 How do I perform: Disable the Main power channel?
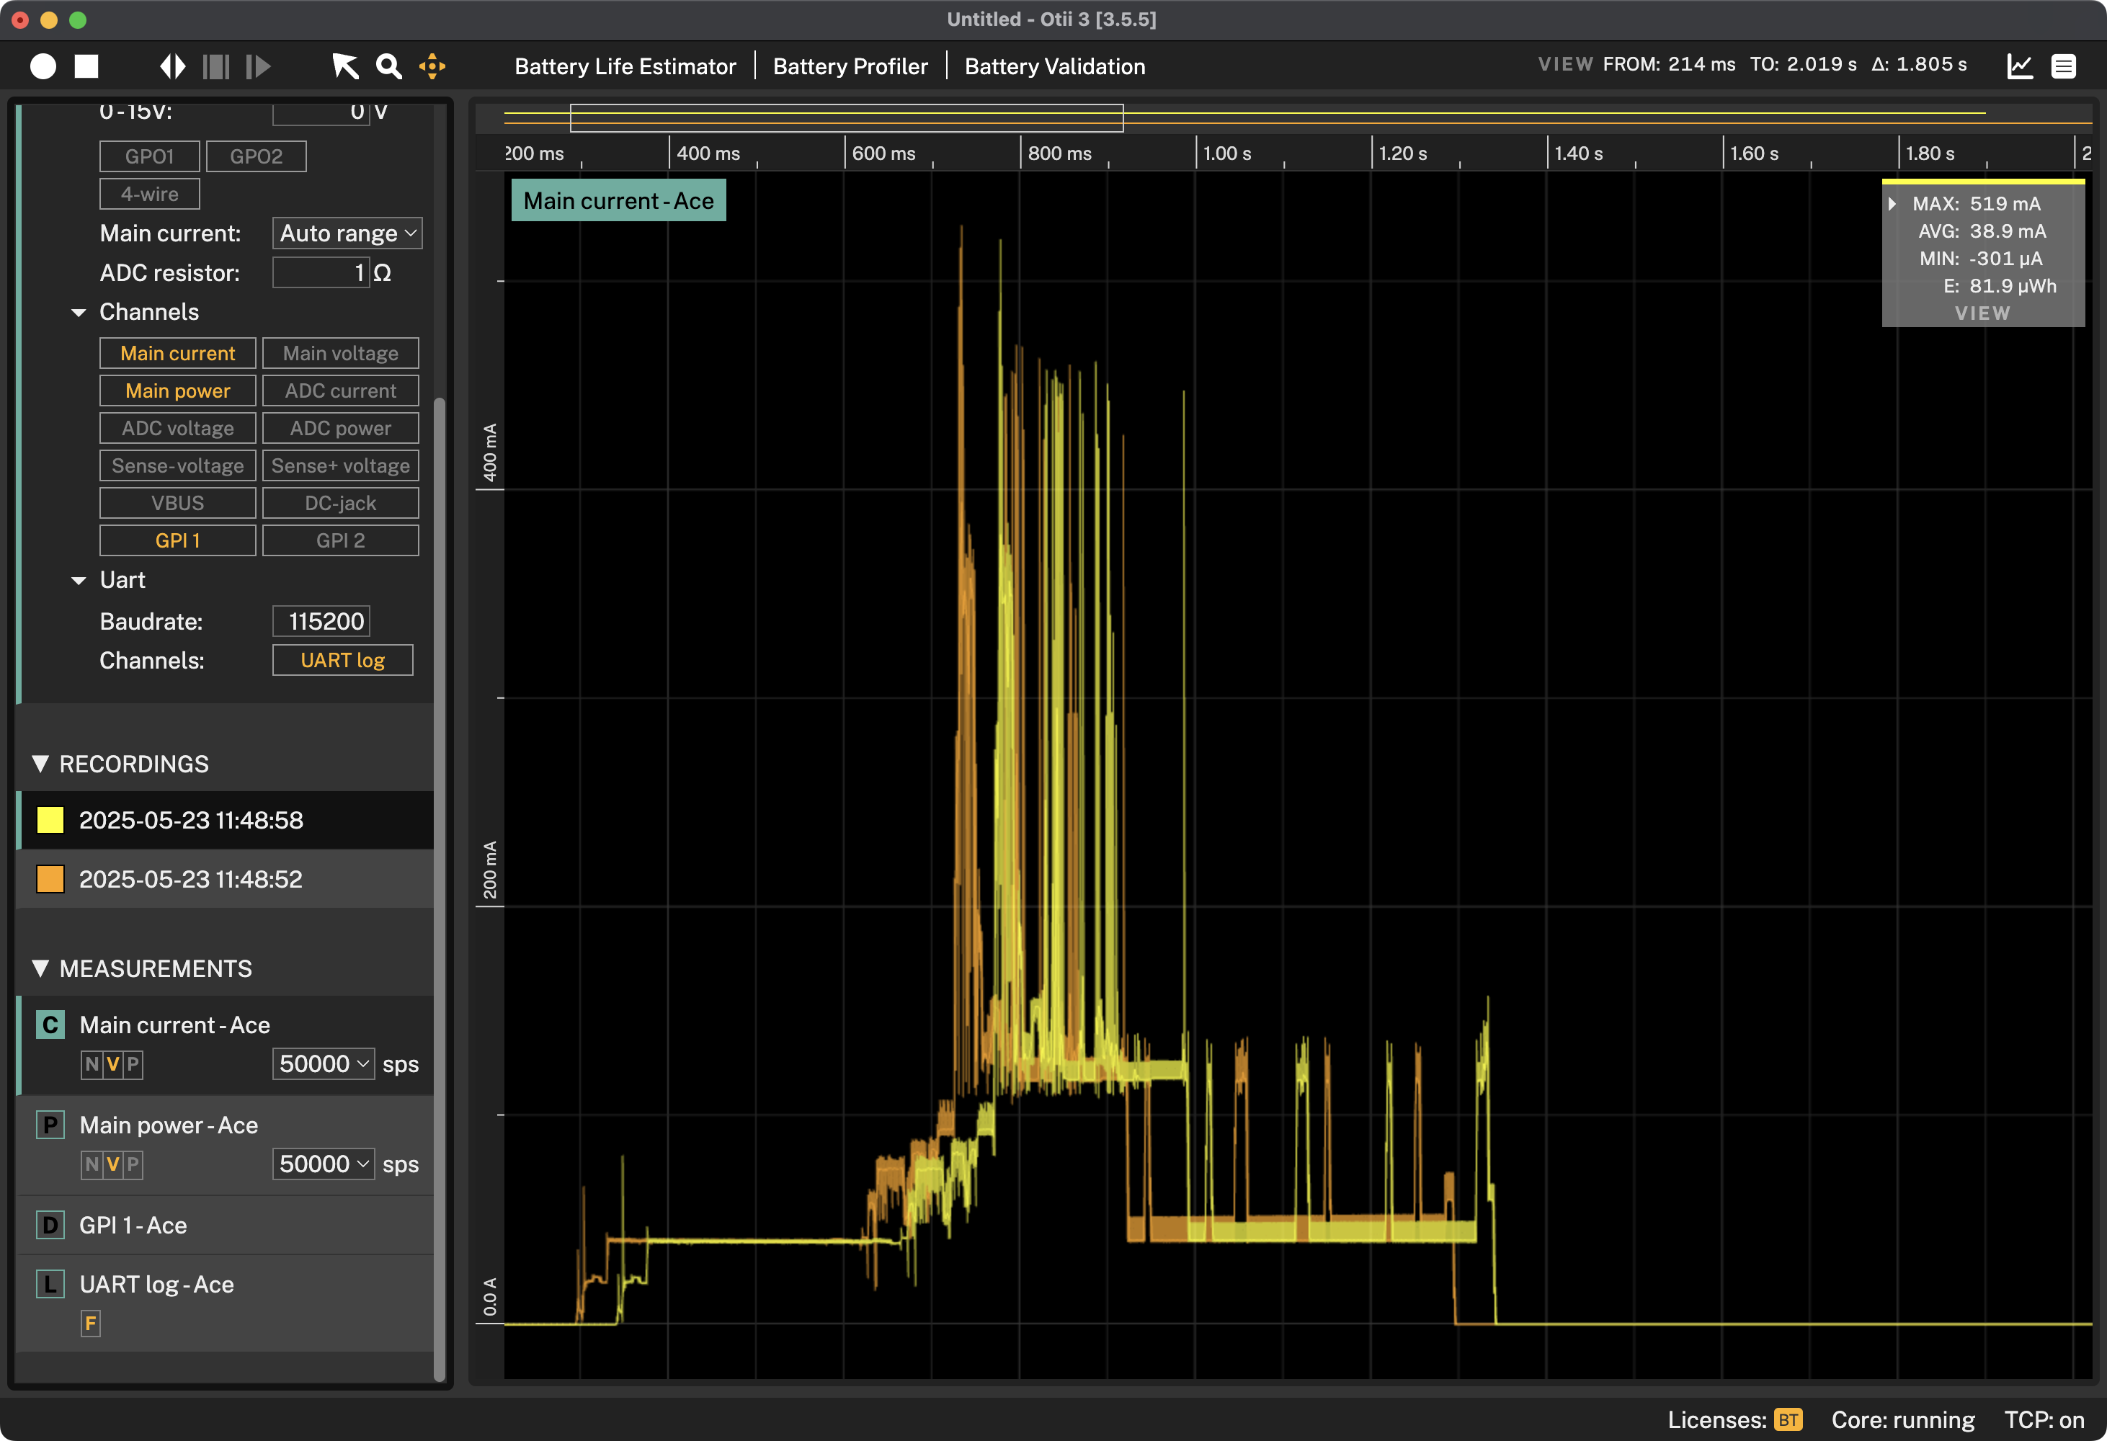pyautogui.click(x=178, y=391)
